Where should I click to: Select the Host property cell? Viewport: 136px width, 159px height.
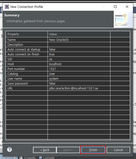point(27,64)
